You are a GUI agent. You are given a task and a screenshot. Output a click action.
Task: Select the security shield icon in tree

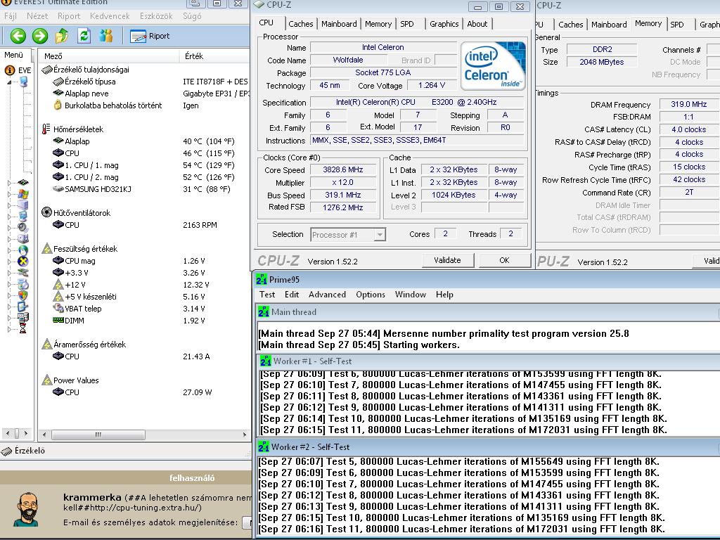coord(22,295)
